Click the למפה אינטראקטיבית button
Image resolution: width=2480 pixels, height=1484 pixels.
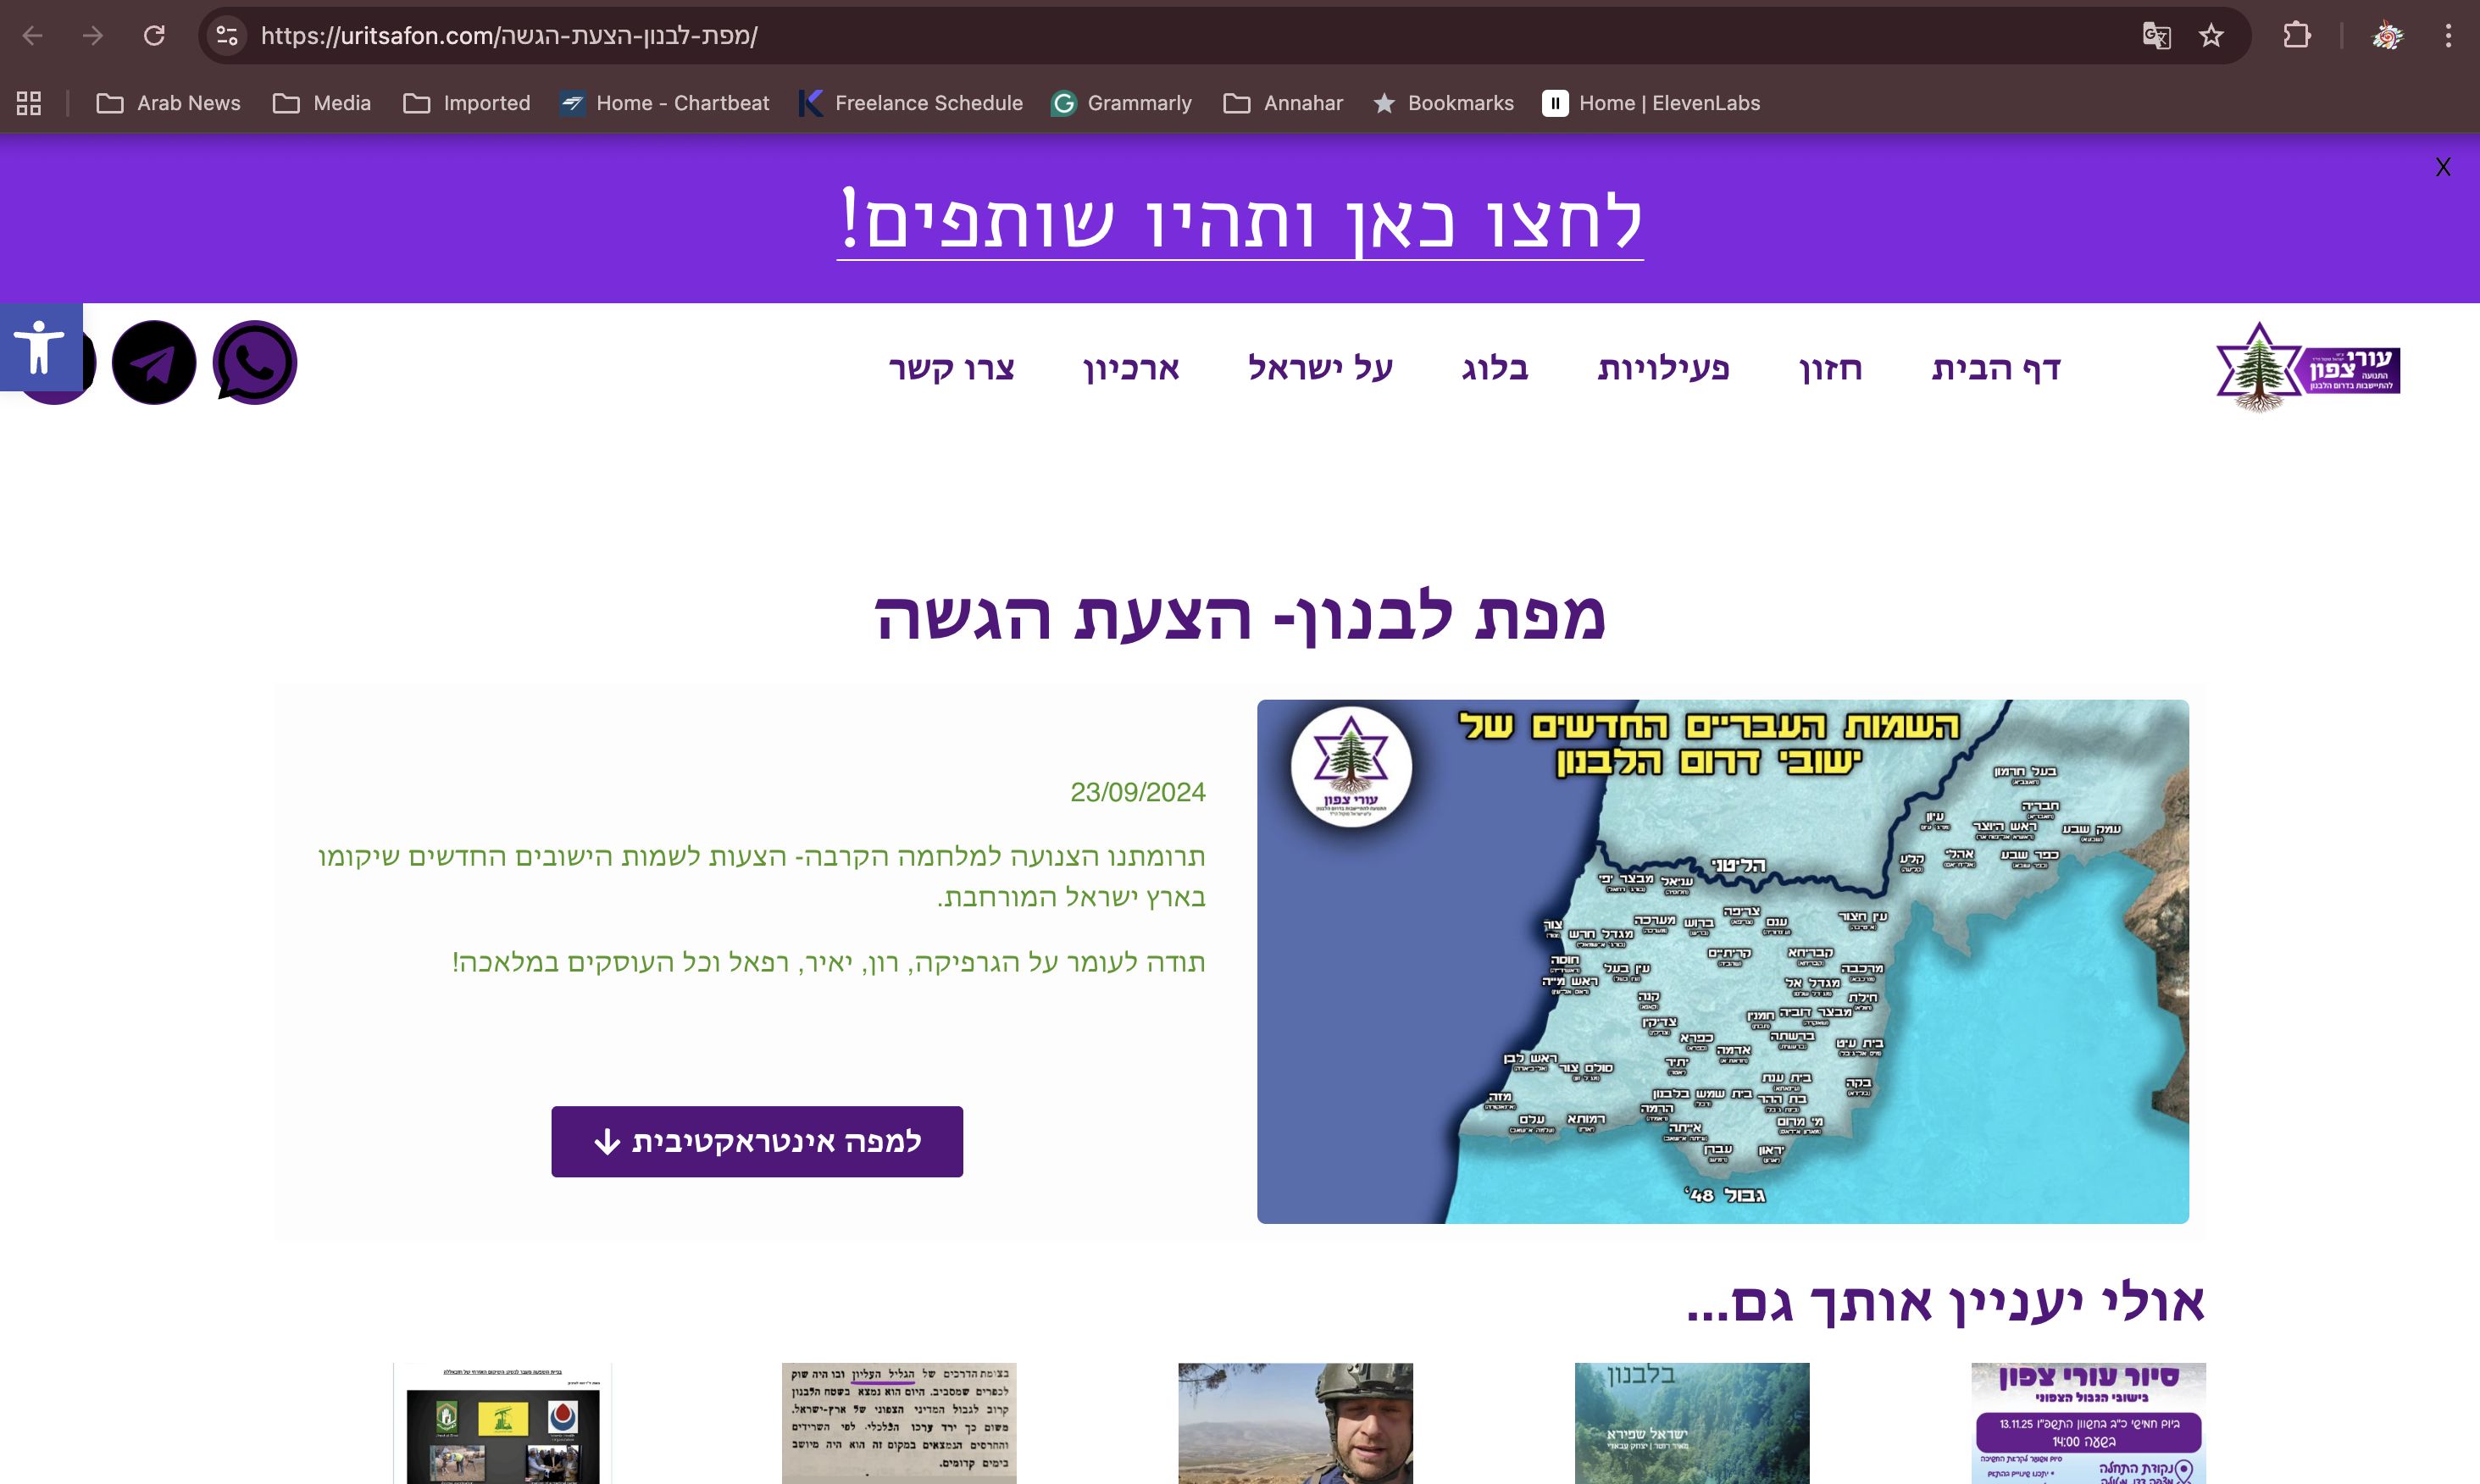(757, 1141)
